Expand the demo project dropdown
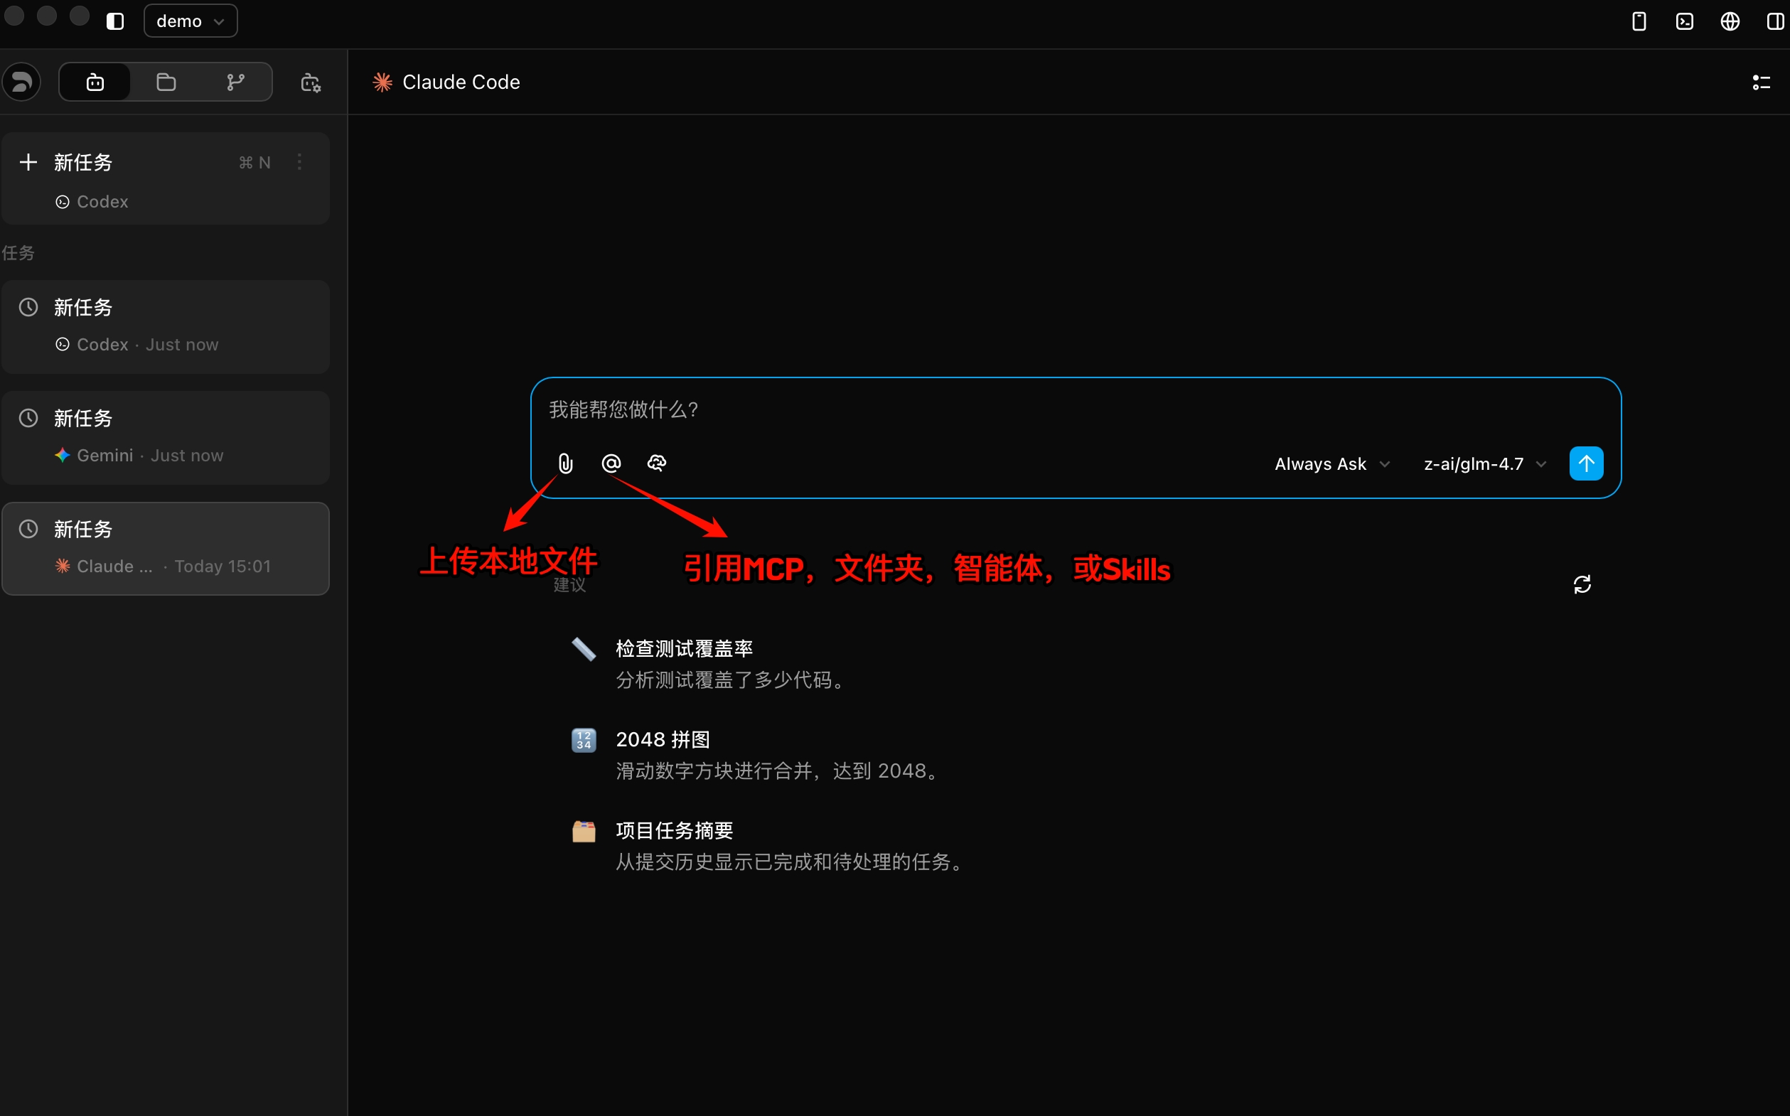Image resolution: width=1790 pixels, height=1116 pixels. tap(191, 21)
